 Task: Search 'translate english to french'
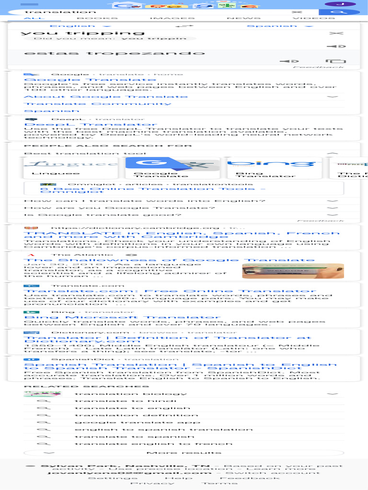coord(154,444)
